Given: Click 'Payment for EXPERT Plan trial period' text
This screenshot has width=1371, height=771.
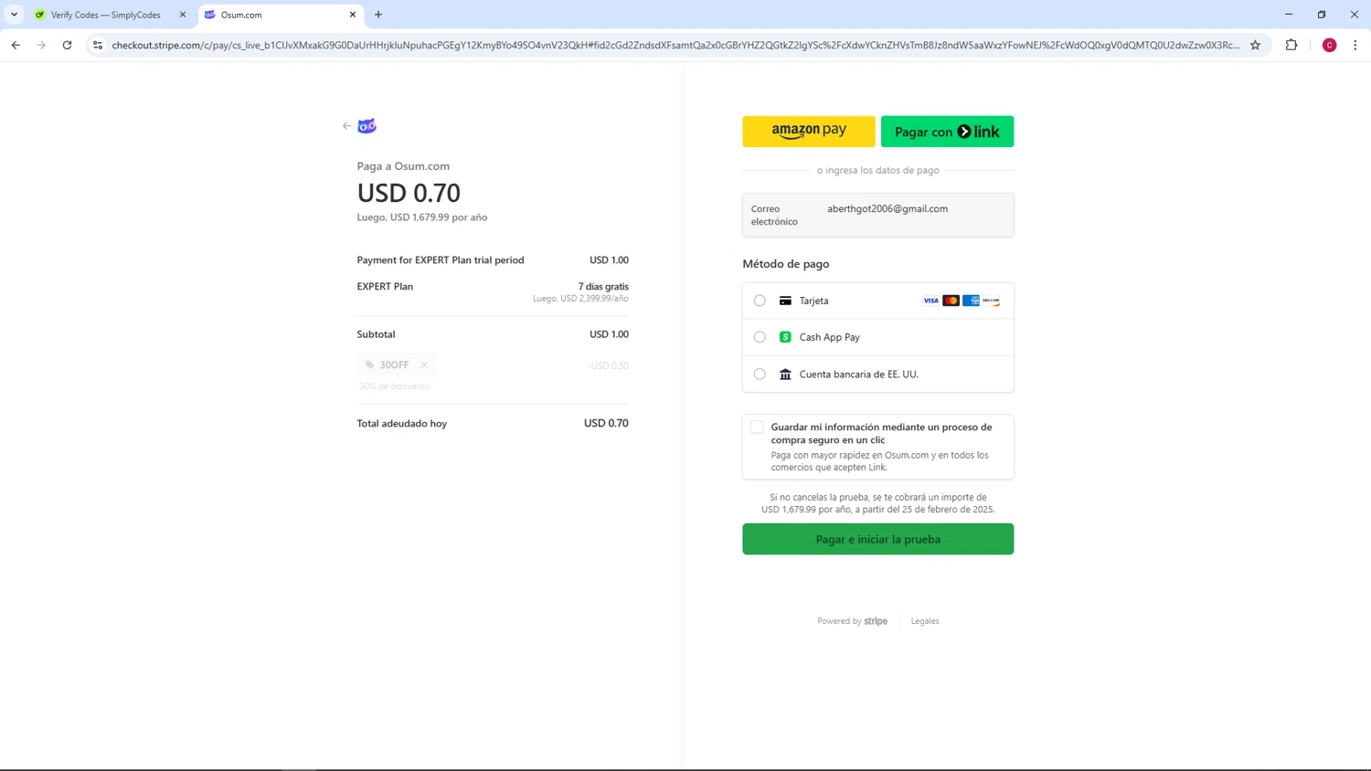Looking at the screenshot, I should (x=441, y=260).
